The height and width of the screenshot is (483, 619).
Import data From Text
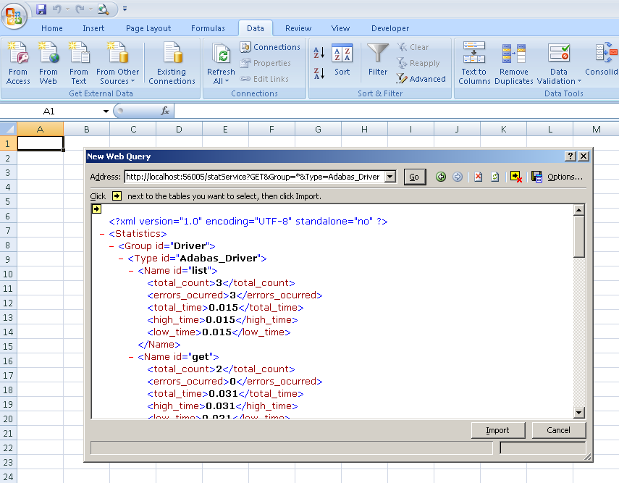[79, 63]
